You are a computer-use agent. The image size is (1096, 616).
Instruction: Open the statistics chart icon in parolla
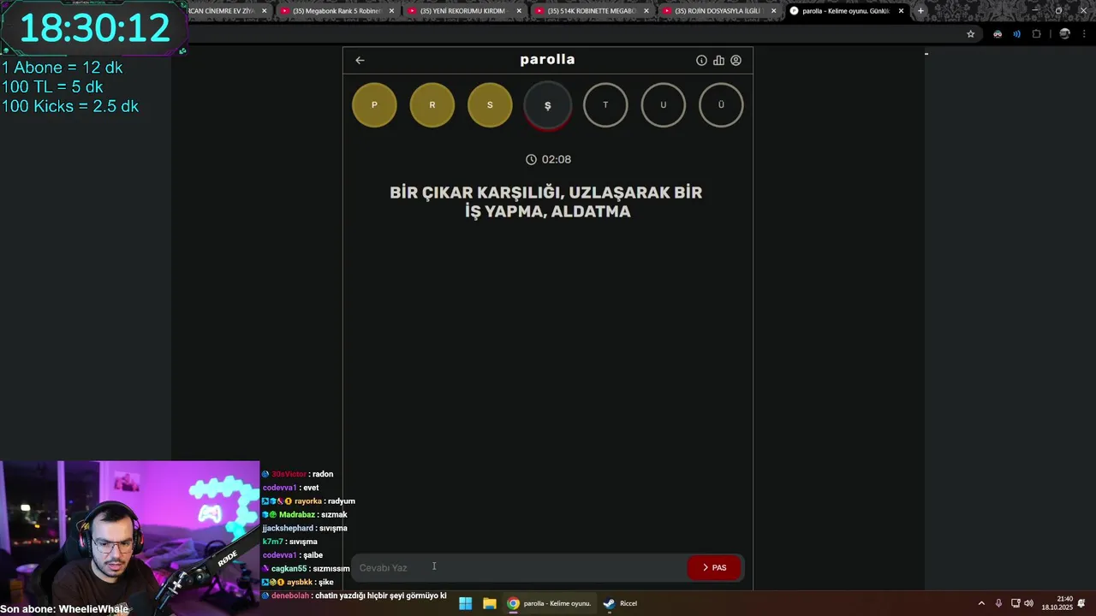point(718,60)
